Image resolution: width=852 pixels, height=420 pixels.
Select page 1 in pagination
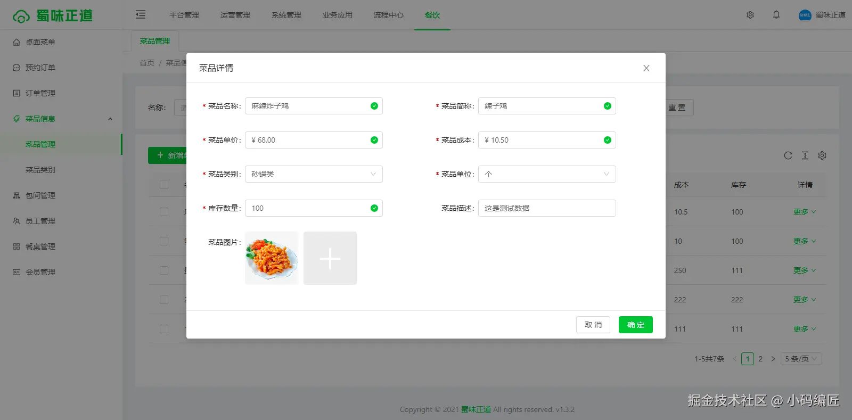748,359
